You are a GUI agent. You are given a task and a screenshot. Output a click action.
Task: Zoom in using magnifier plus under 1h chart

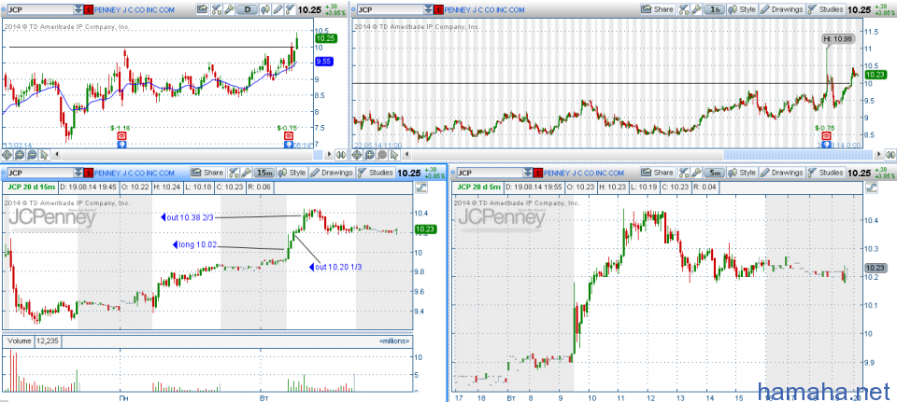(372, 155)
